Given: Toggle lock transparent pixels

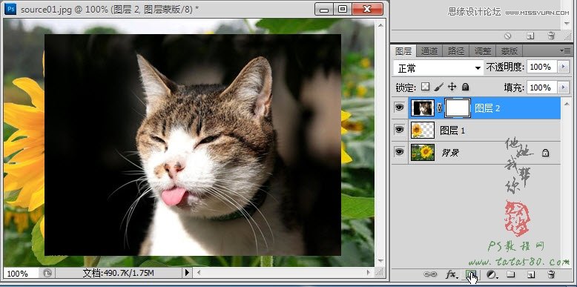Looking at the screenshot, I should point(426,87).
